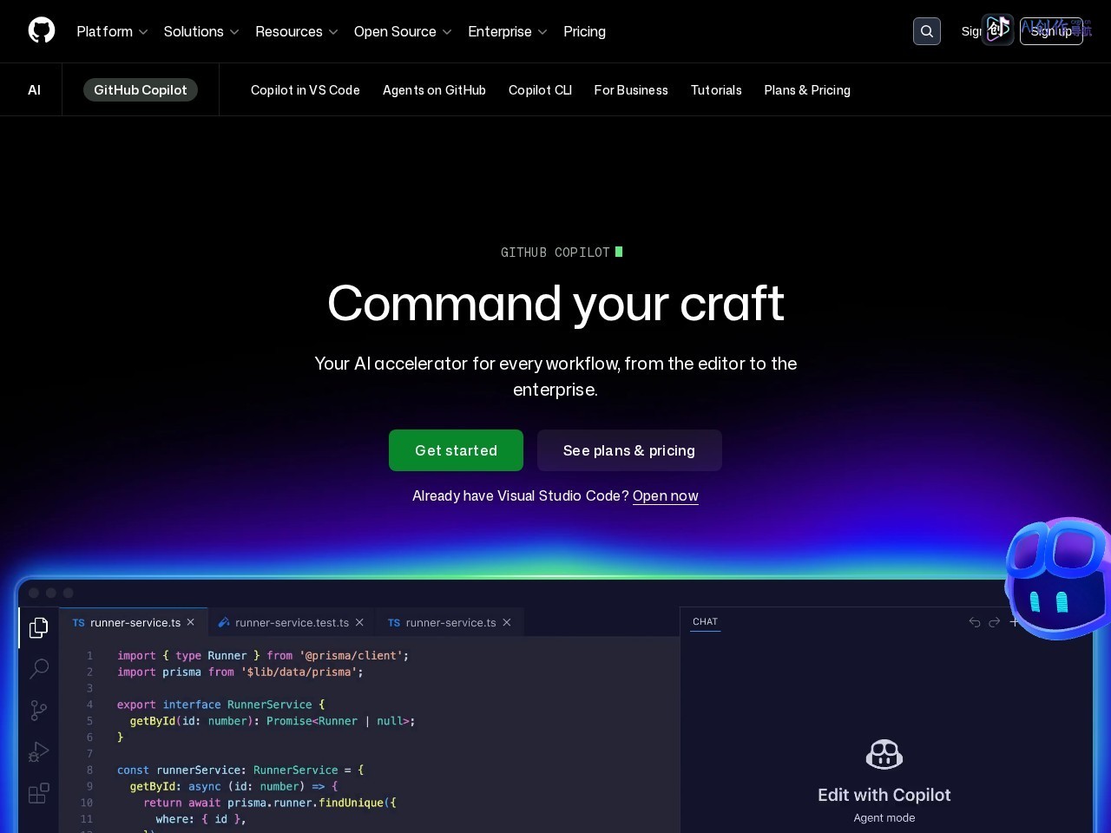The width and height of the screenshot is (1111, 833).
Task: Go to Pricing in top navigation
Action: coord(584,31)
